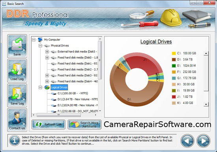Click the info icon beside instructions
The height and width of the screenshot is (152, 217).
coord(14,141)
